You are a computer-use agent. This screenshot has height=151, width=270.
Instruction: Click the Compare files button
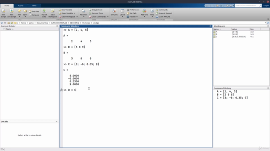click(x=34, y=15)
